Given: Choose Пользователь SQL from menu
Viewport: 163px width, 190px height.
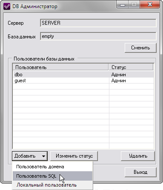Looking at the screenshot, I should point(52,176).
